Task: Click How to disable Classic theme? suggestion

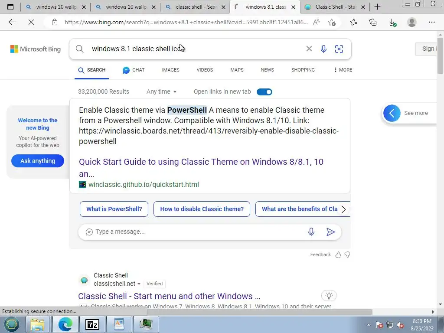Action: [x=202, y=209]
